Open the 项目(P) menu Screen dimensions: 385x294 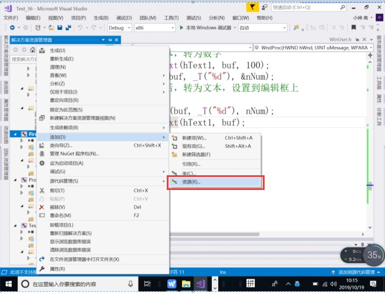click(x=79, y=18)
